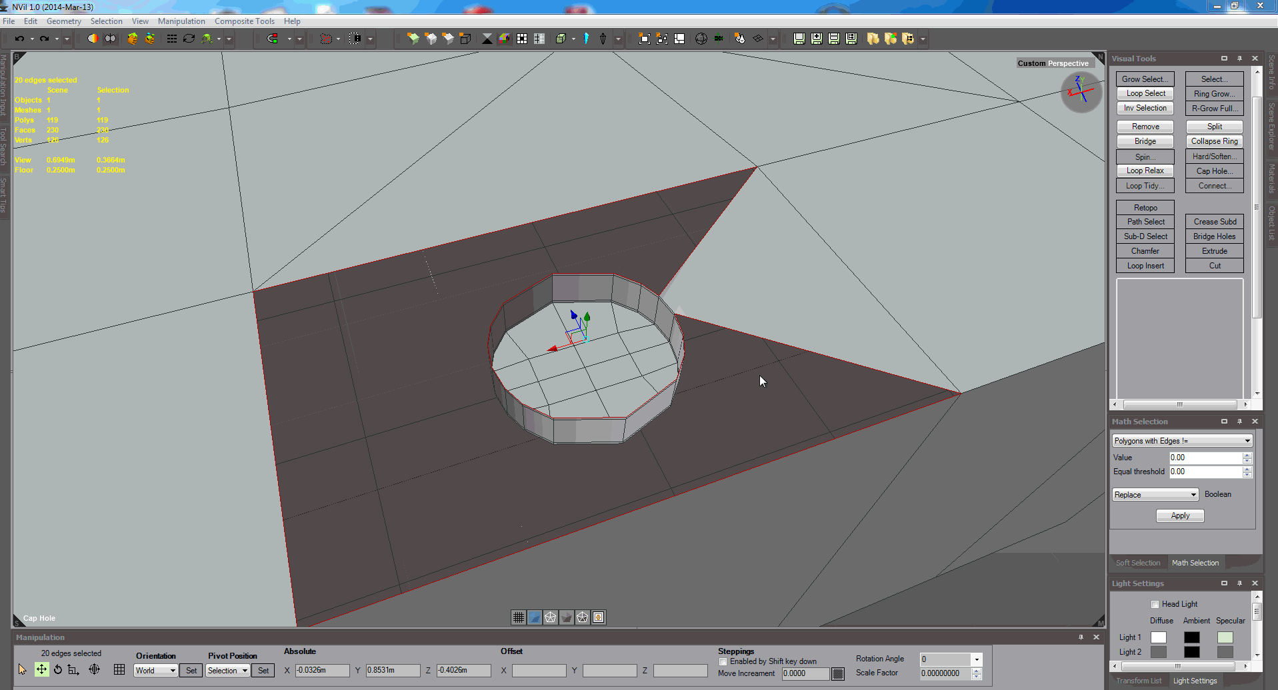
Task: Click the refresh arrows toolbar icon
Action: coord(189,39)
